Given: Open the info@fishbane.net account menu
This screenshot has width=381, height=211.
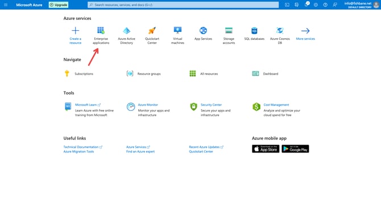Looking at the screenshot, I should [358, 5].
